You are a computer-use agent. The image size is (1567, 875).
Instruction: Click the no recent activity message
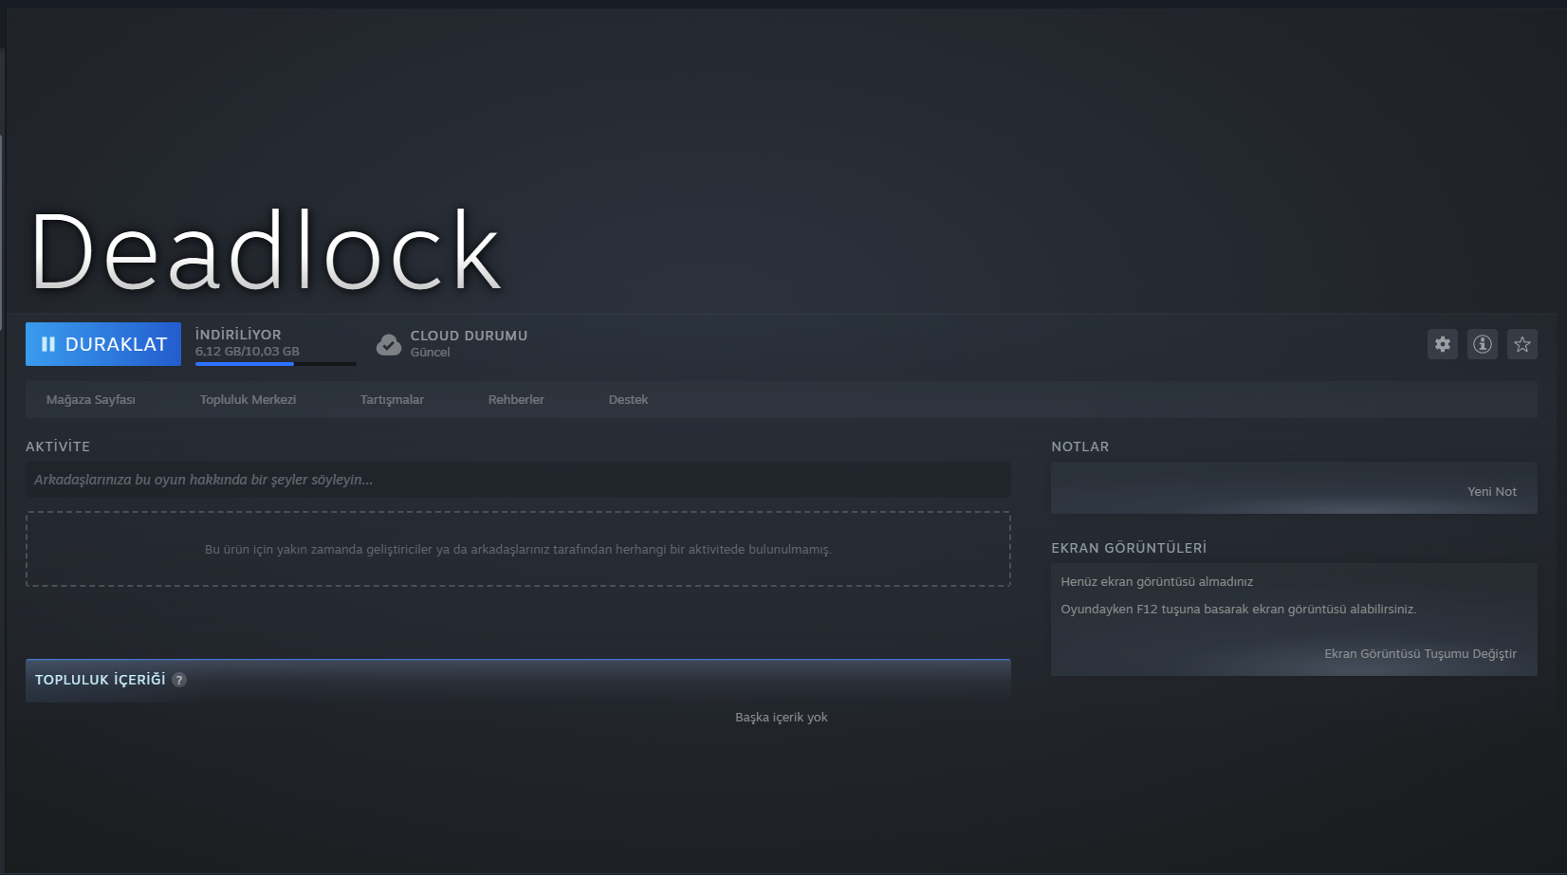tap(518, 550)
